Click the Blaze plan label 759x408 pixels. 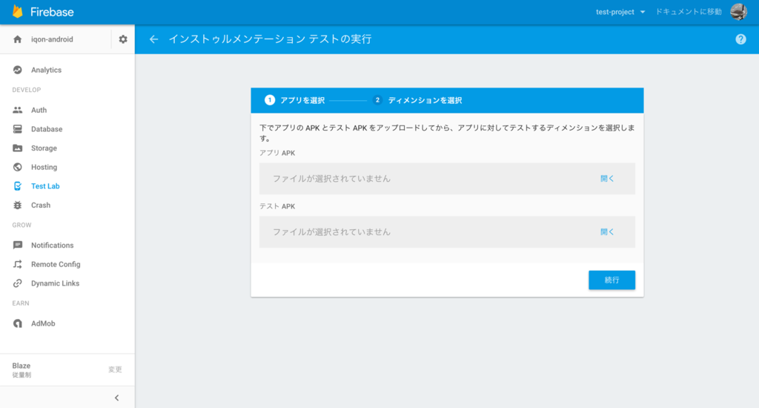(21, 366)
